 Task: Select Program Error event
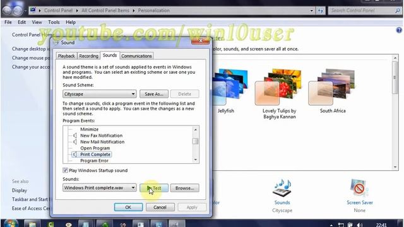[x=94, y=161]
